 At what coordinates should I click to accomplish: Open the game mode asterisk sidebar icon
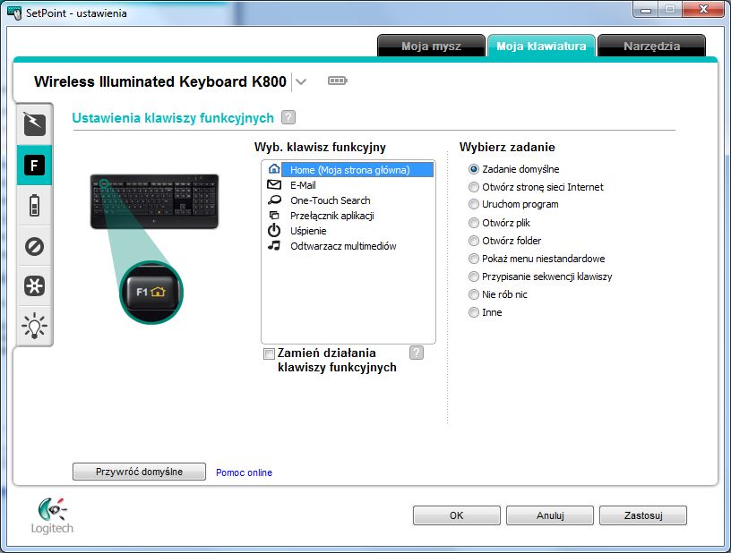click(35, 285)
